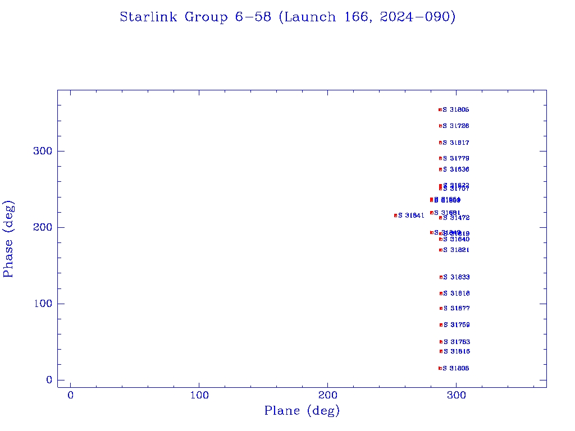Image resolution: width=575 pixels, height=431 pixels.
Task: Click the satellite label "S 31840"
Action: 457,239
